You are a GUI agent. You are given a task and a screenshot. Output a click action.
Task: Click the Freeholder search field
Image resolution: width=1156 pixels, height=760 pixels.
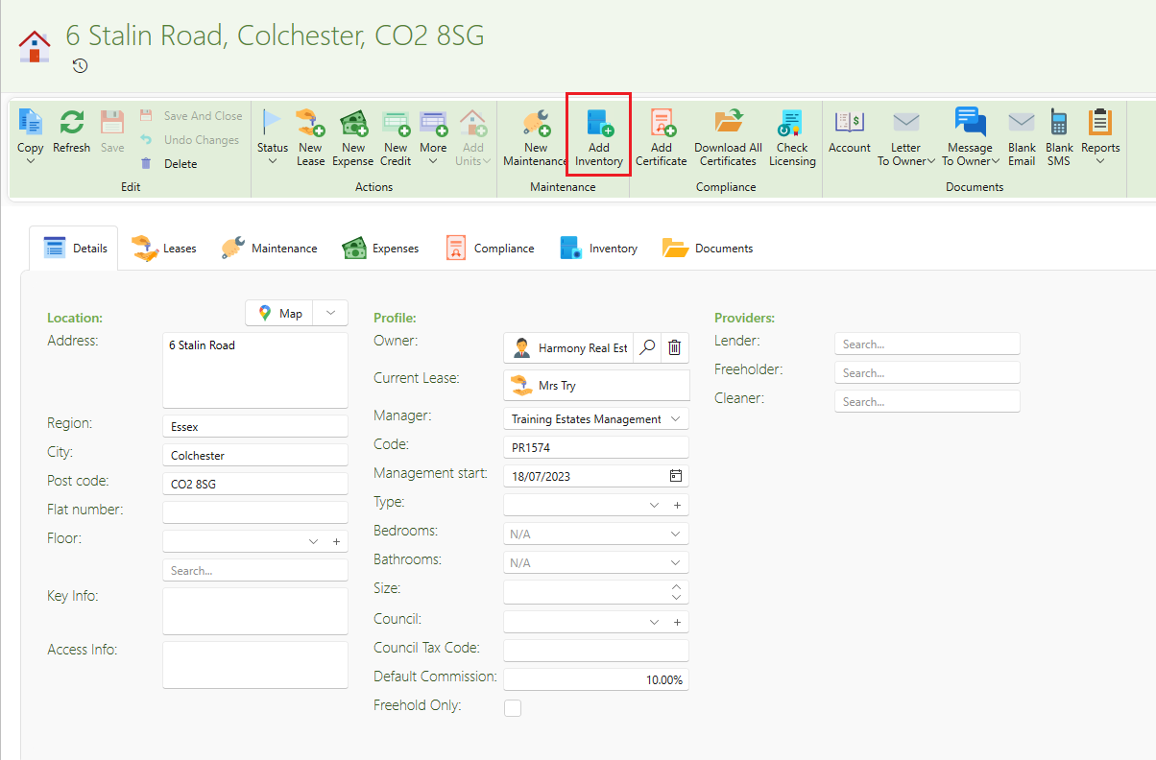(927, 372)
